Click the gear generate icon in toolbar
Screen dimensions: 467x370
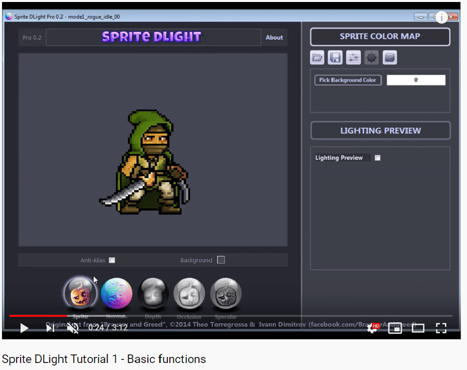point(371,58)
